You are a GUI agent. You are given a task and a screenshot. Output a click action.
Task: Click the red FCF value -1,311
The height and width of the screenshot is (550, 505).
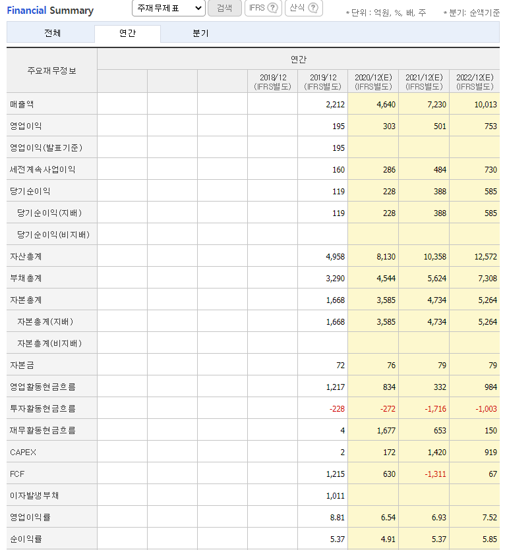[435, 474]
